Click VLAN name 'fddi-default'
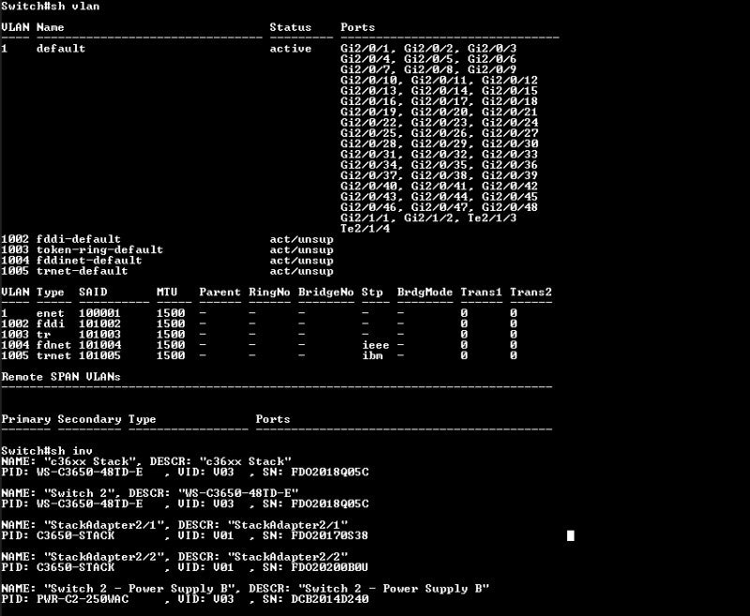 (79, 239)
